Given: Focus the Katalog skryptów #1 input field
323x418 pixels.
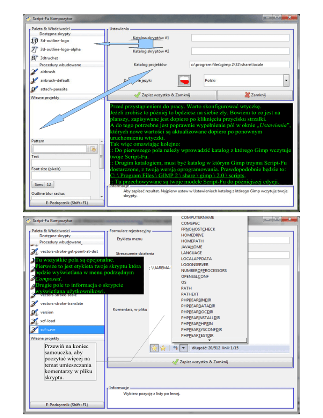Looking at the screenshot, I should (x=240, y=38).
